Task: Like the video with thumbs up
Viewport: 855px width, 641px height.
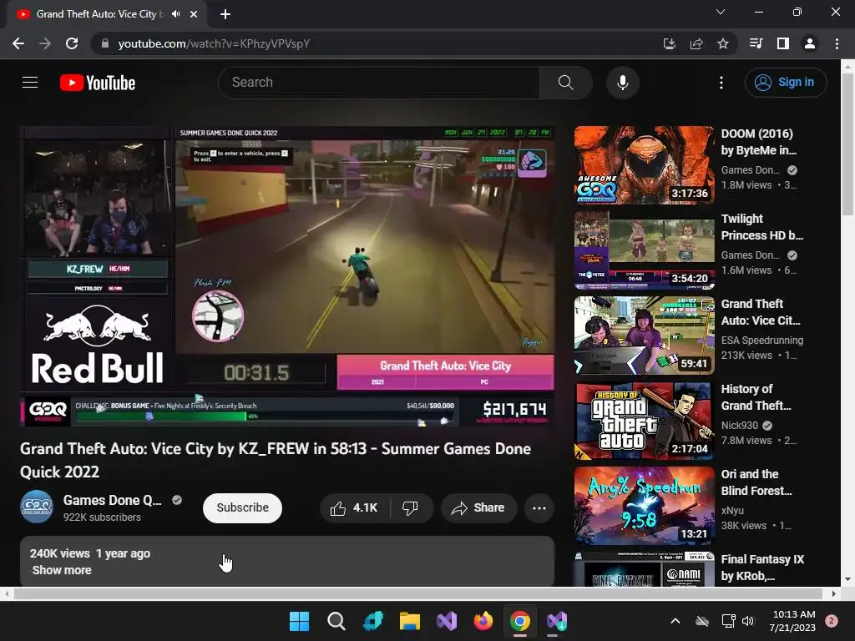Action: [354, 508]
